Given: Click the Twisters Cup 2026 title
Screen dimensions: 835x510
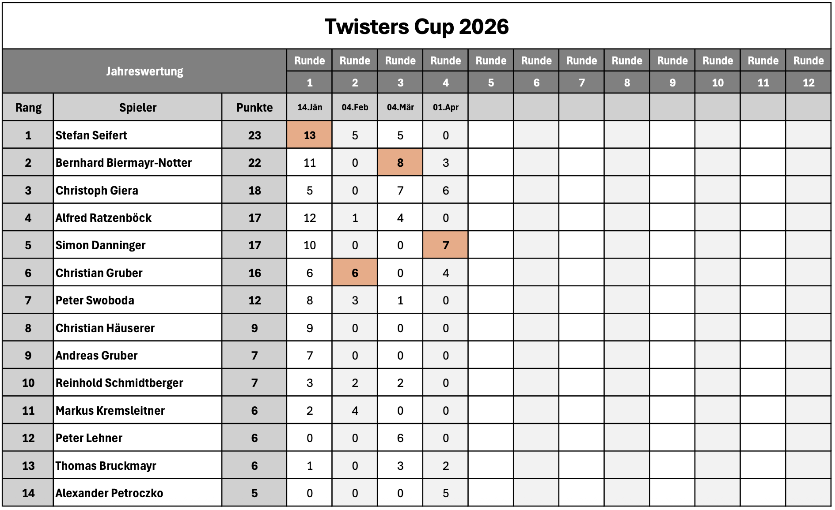Looking at the screenshot, I should (416, 26).
